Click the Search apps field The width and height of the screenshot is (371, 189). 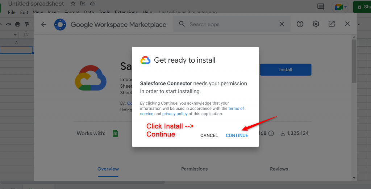coord(232,24)
